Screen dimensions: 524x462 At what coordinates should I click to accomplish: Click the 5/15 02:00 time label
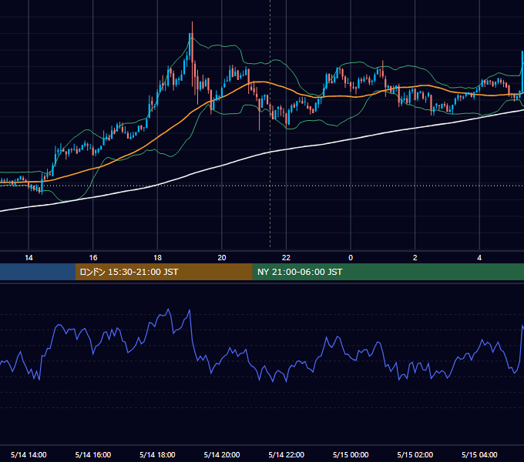click(x=415, y=454)
